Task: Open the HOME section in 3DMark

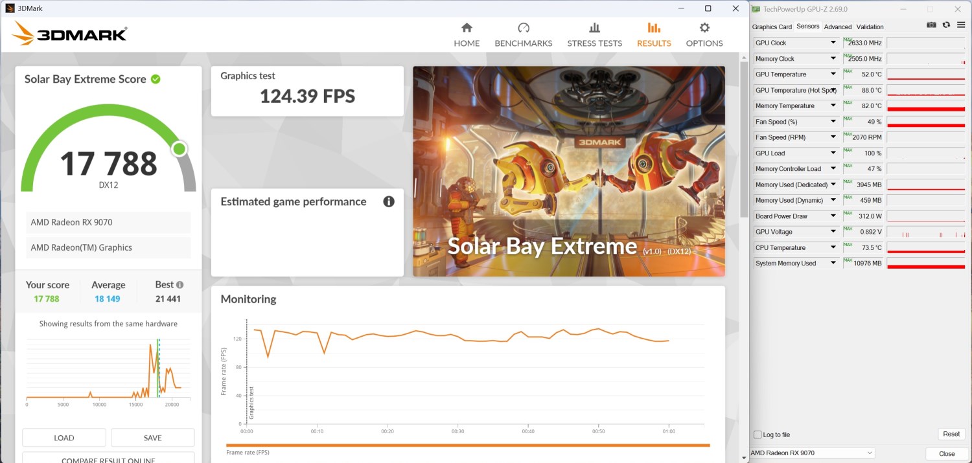Action: [x=467, y=35]
